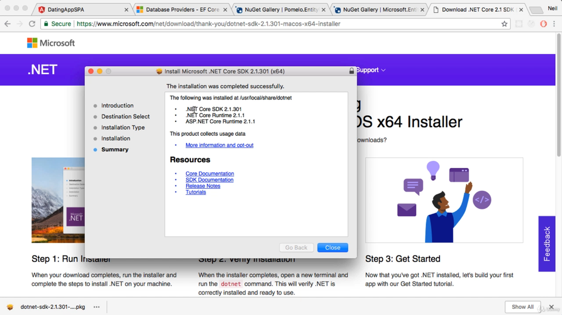Expand the Support dropdown menu

tap(370, 70)
